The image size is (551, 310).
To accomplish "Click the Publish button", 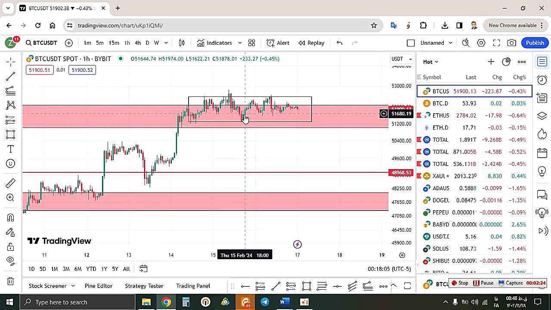I will (x=535, y=43).
